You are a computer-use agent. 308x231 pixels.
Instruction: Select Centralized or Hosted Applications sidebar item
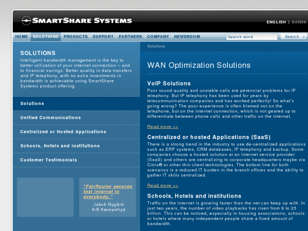(x=63, y=132)
